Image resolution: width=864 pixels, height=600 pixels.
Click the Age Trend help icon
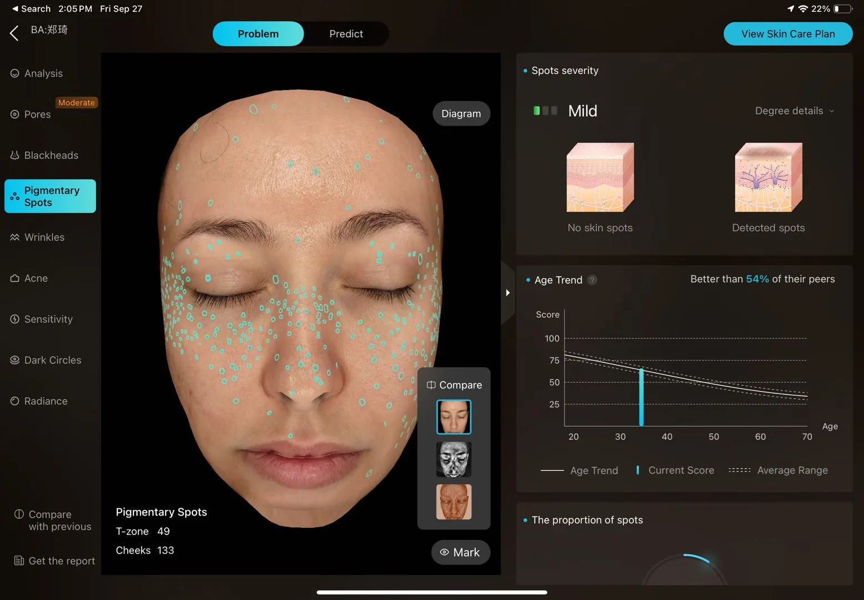(593, 280)
